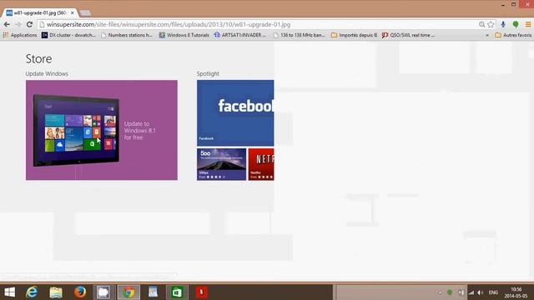Click the zoom magnifier icon in address bar

tap(481, 24)
